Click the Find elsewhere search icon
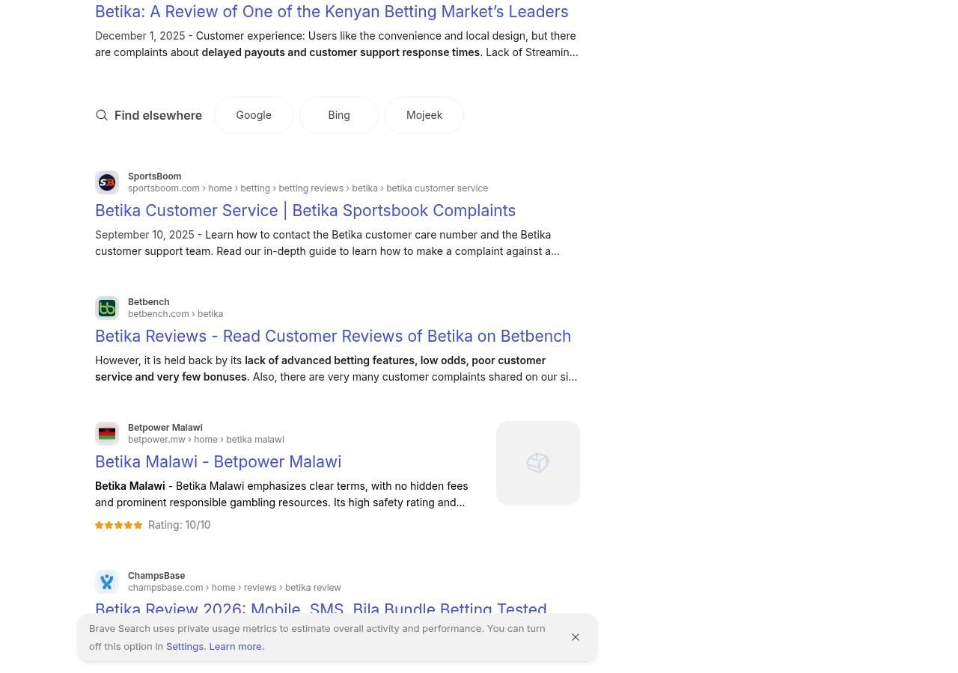 [102, 115]
